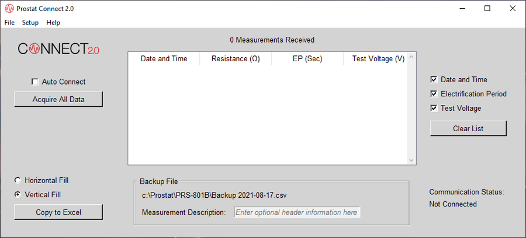Uncheck the Electrification Period option
526x238 pixels.
click(434, 94)
